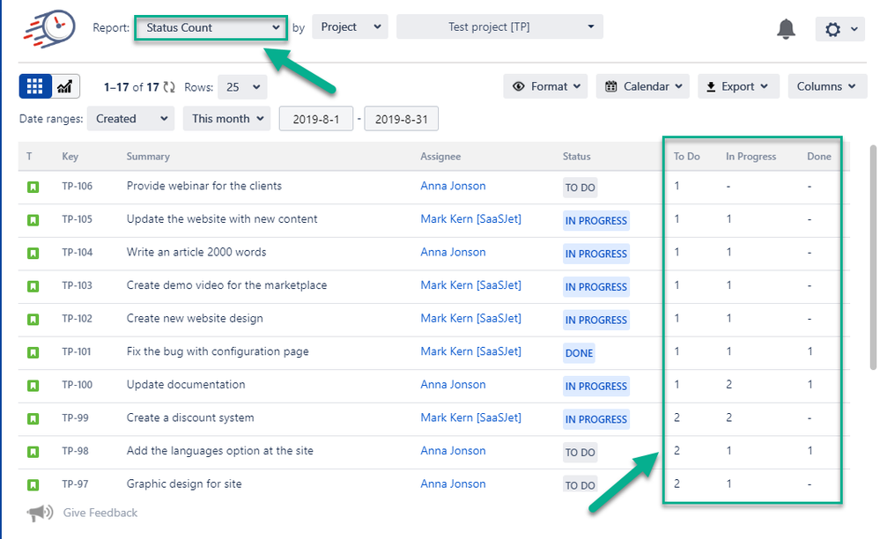Sort by the Status column header
This screenshot has width=880, height=539.
(x=577, y=157)
